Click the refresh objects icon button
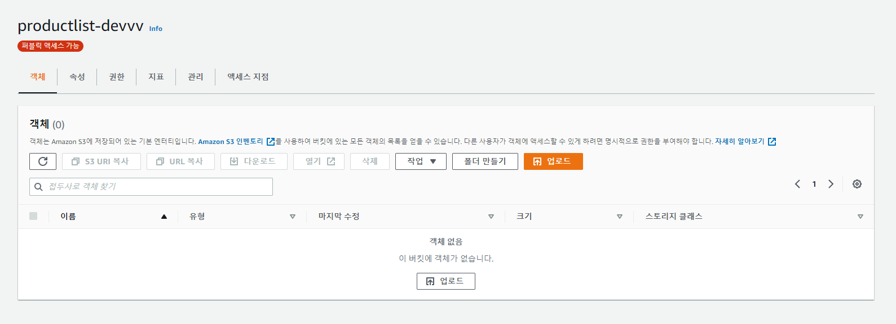 [43, 161]
